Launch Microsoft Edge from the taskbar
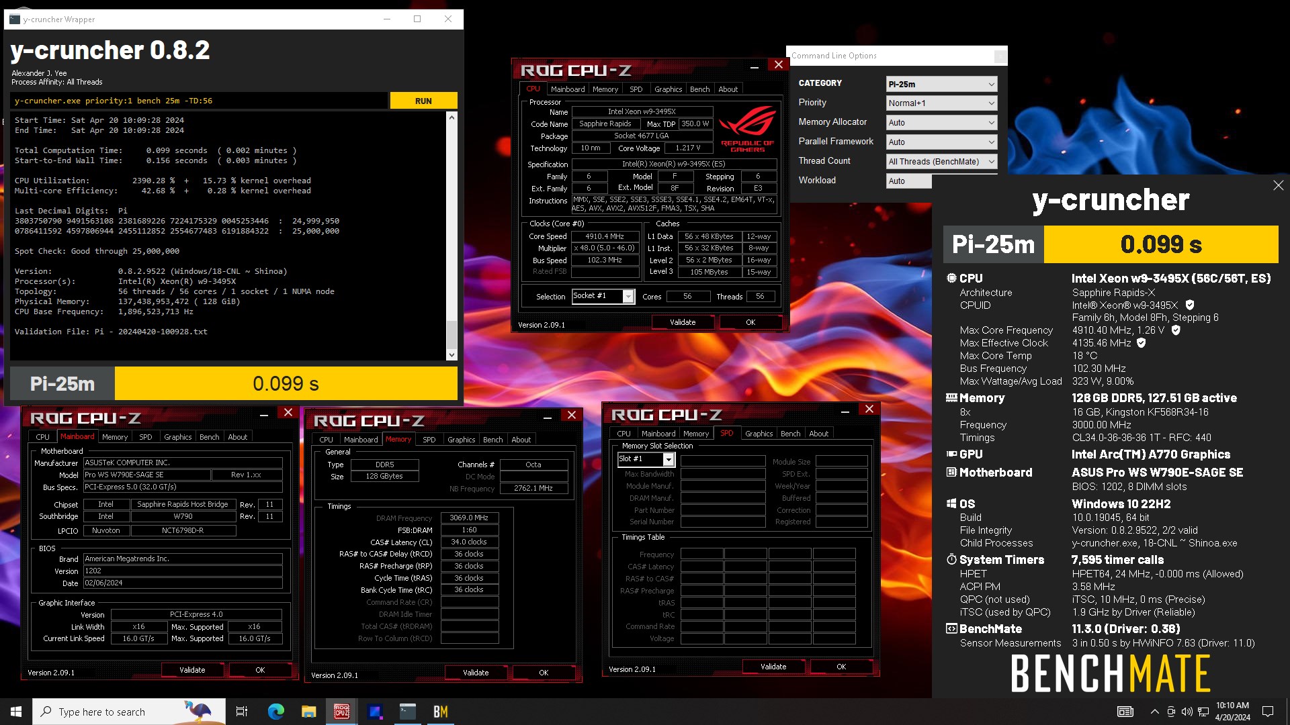Viewport: 1290px width, 725px height. pos(276,712)
